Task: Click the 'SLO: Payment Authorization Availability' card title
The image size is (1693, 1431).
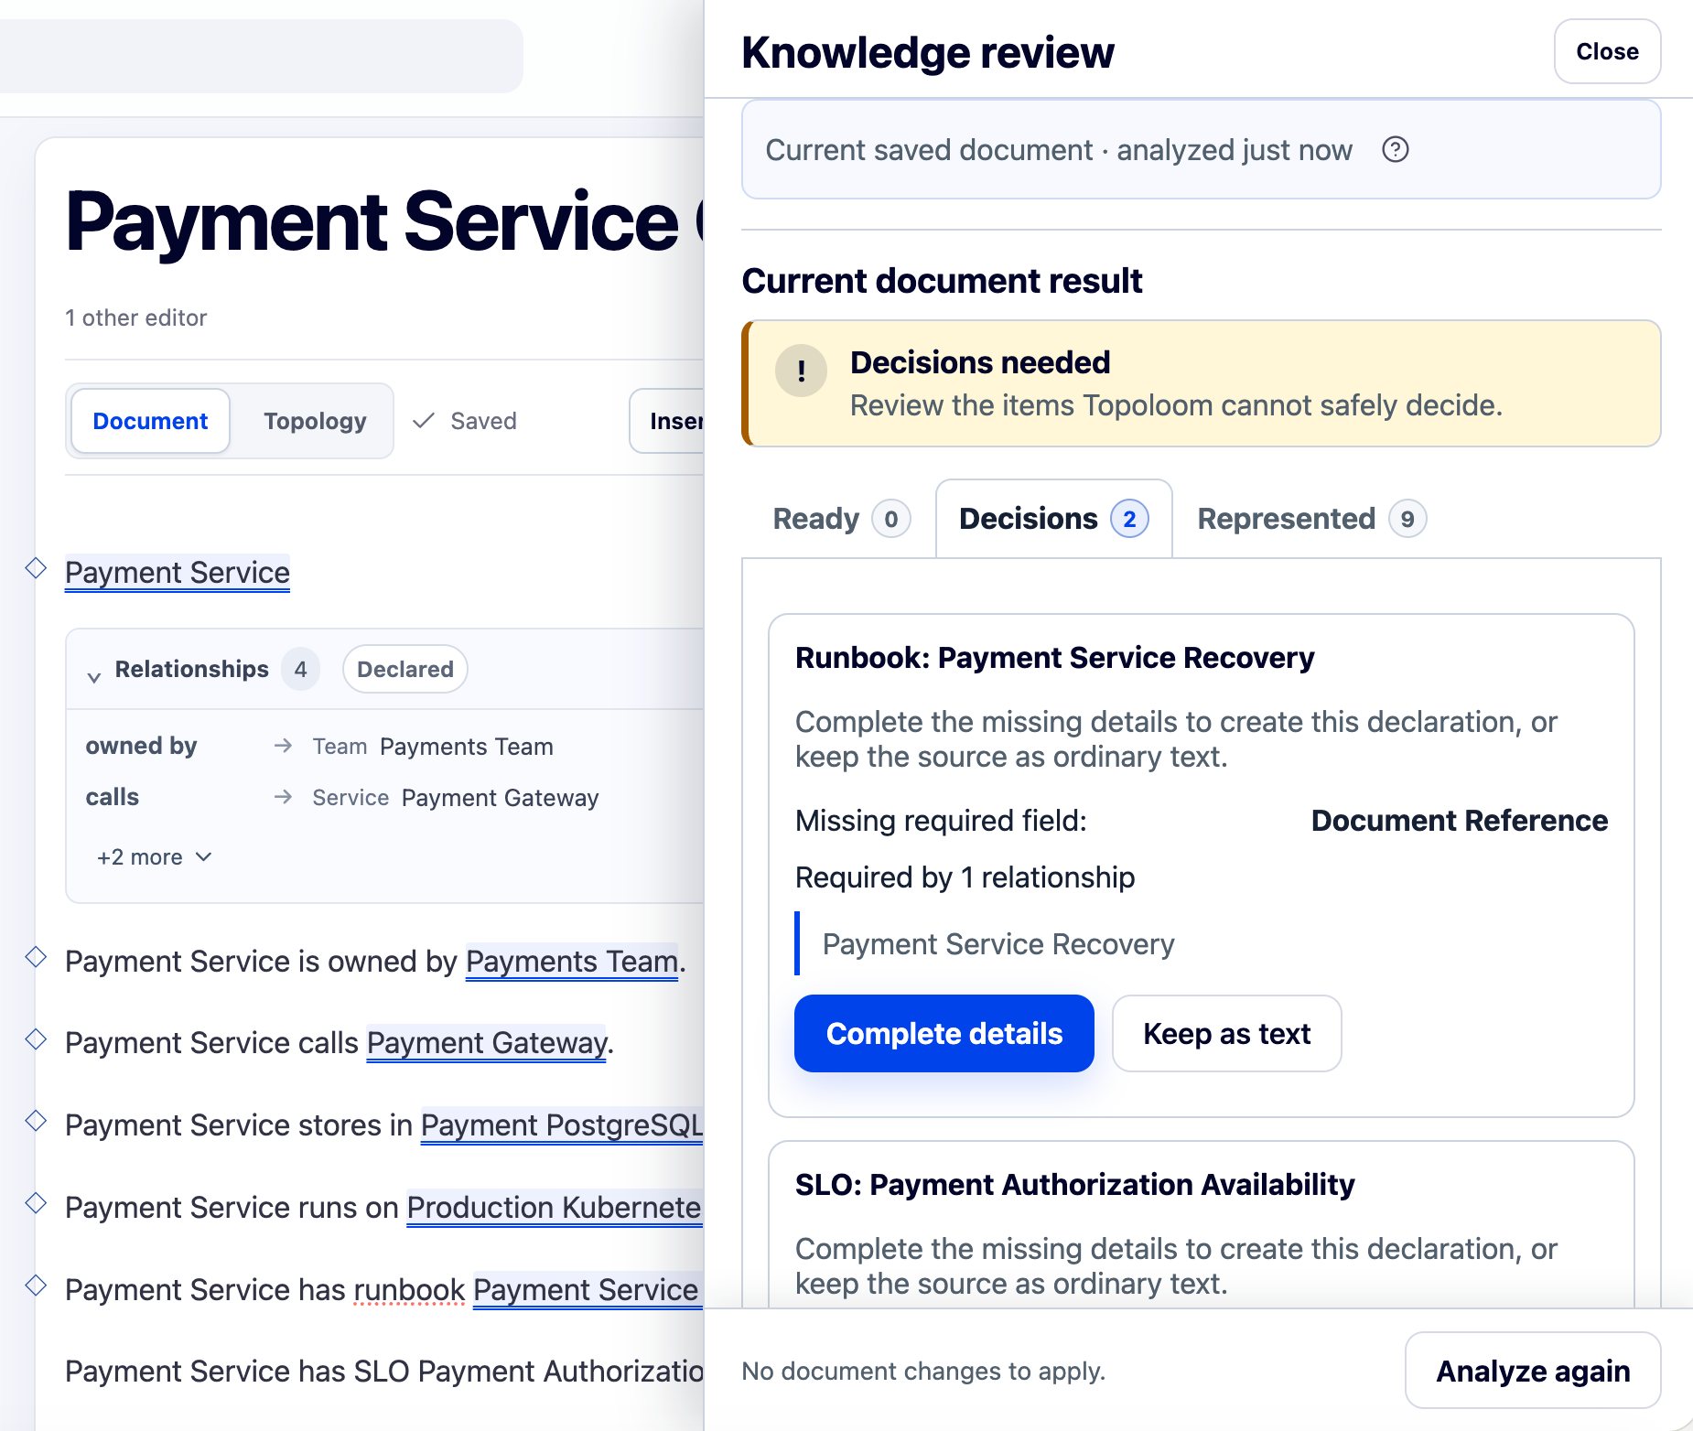Action: click(1074, 1184)
